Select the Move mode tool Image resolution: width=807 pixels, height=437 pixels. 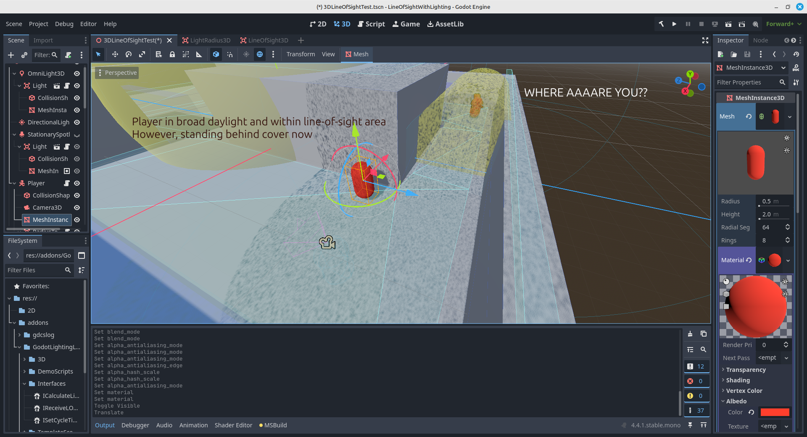pyautogui.click(x=115, y=54)
